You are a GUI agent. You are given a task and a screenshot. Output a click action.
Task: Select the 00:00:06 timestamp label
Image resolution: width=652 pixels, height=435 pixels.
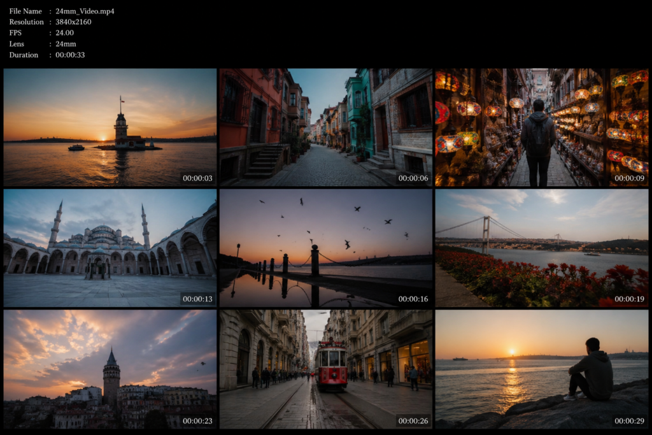[x=413, y=178]
